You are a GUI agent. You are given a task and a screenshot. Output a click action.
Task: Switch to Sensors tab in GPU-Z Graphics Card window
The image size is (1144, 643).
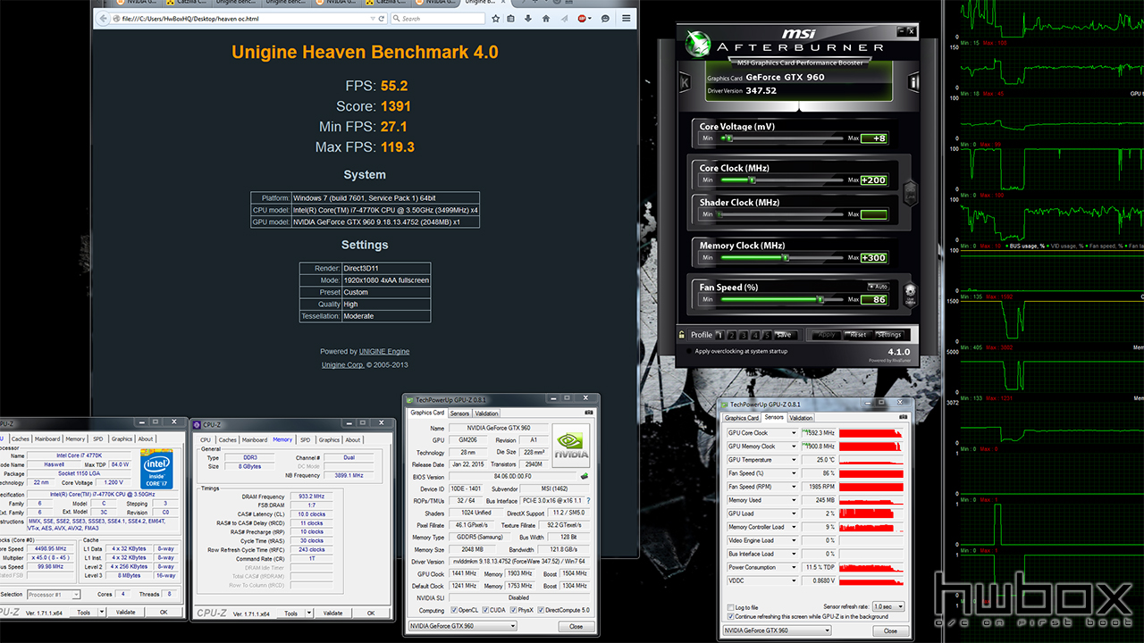point(459,413)
